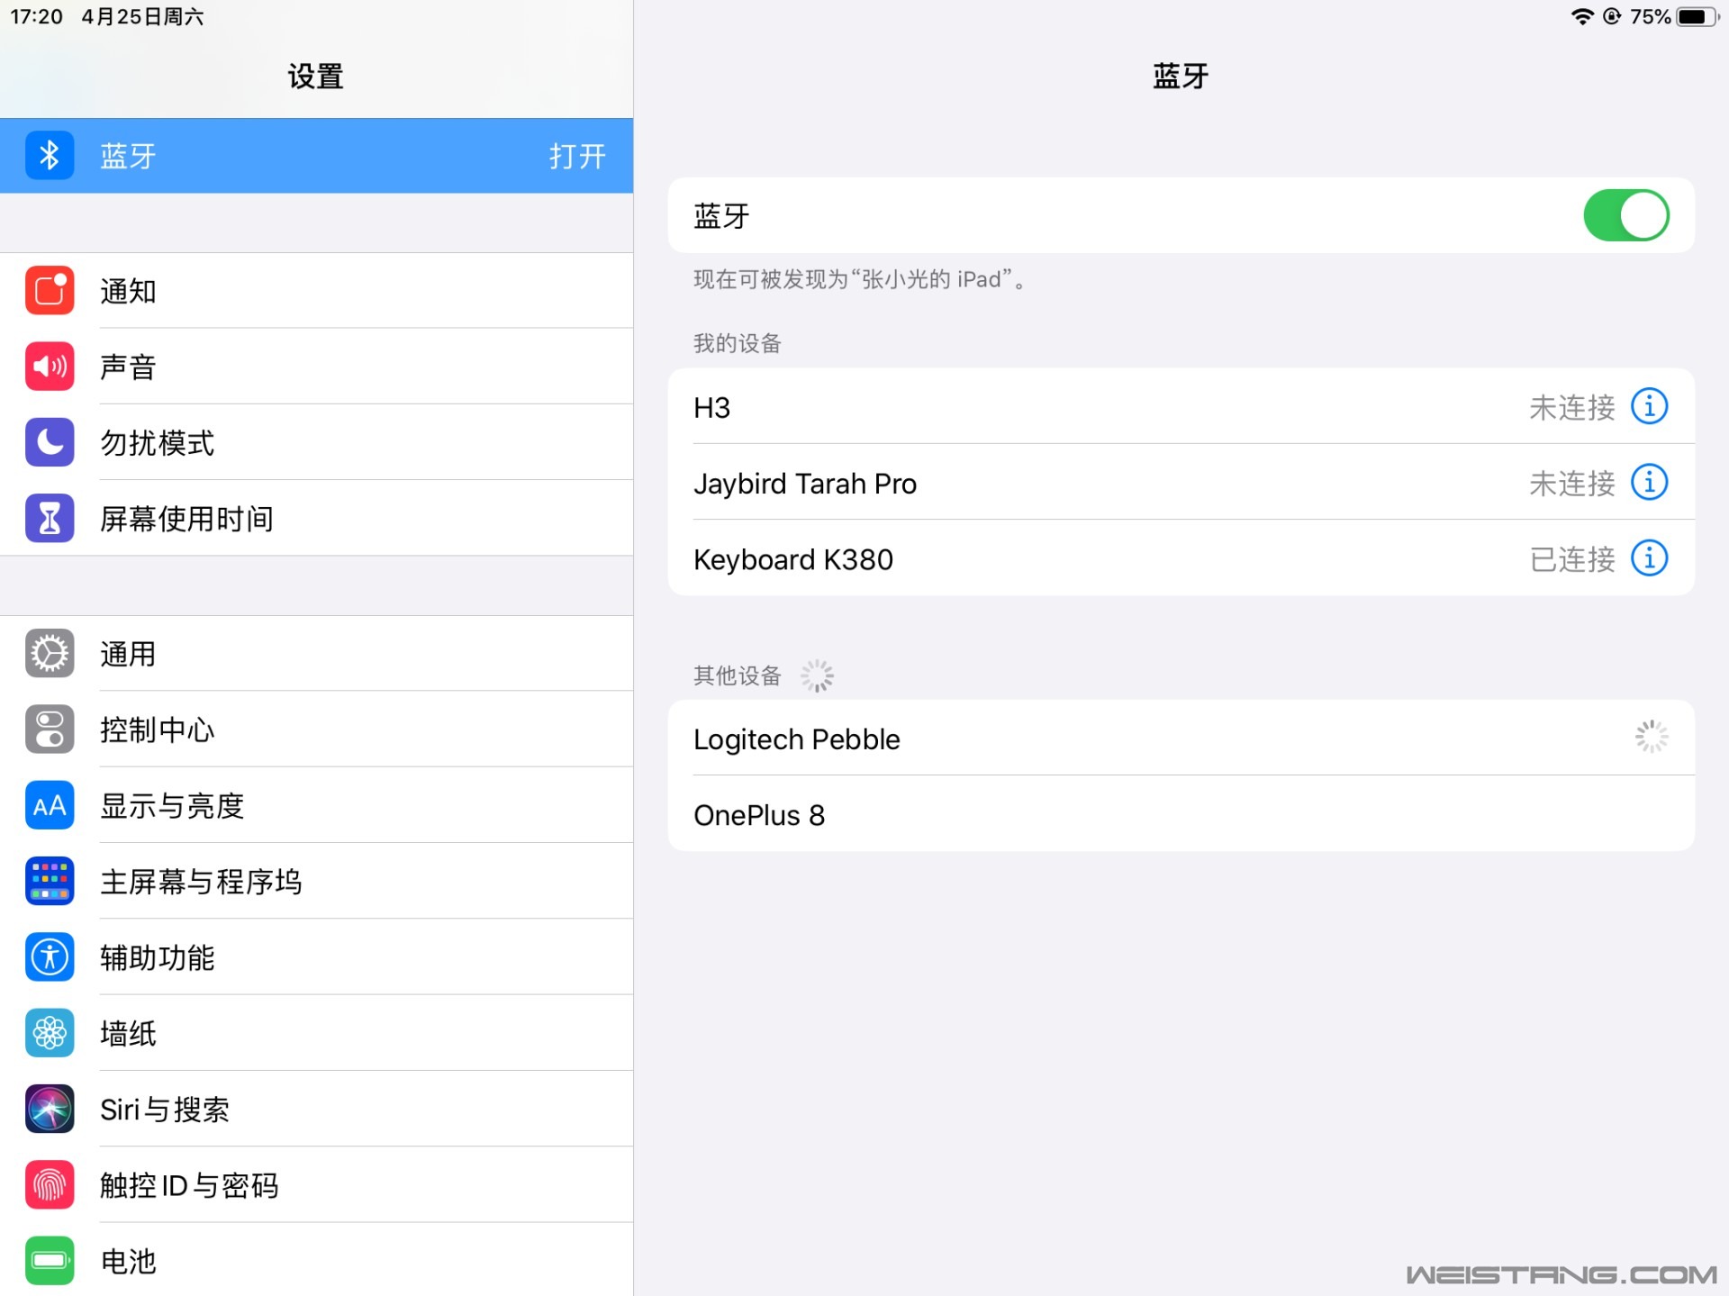Image resolution: width=1729 pixels, height=1296 pixels.
Task: Connect to Jaybird Tarah Pro
Action: coord(1181,482)
